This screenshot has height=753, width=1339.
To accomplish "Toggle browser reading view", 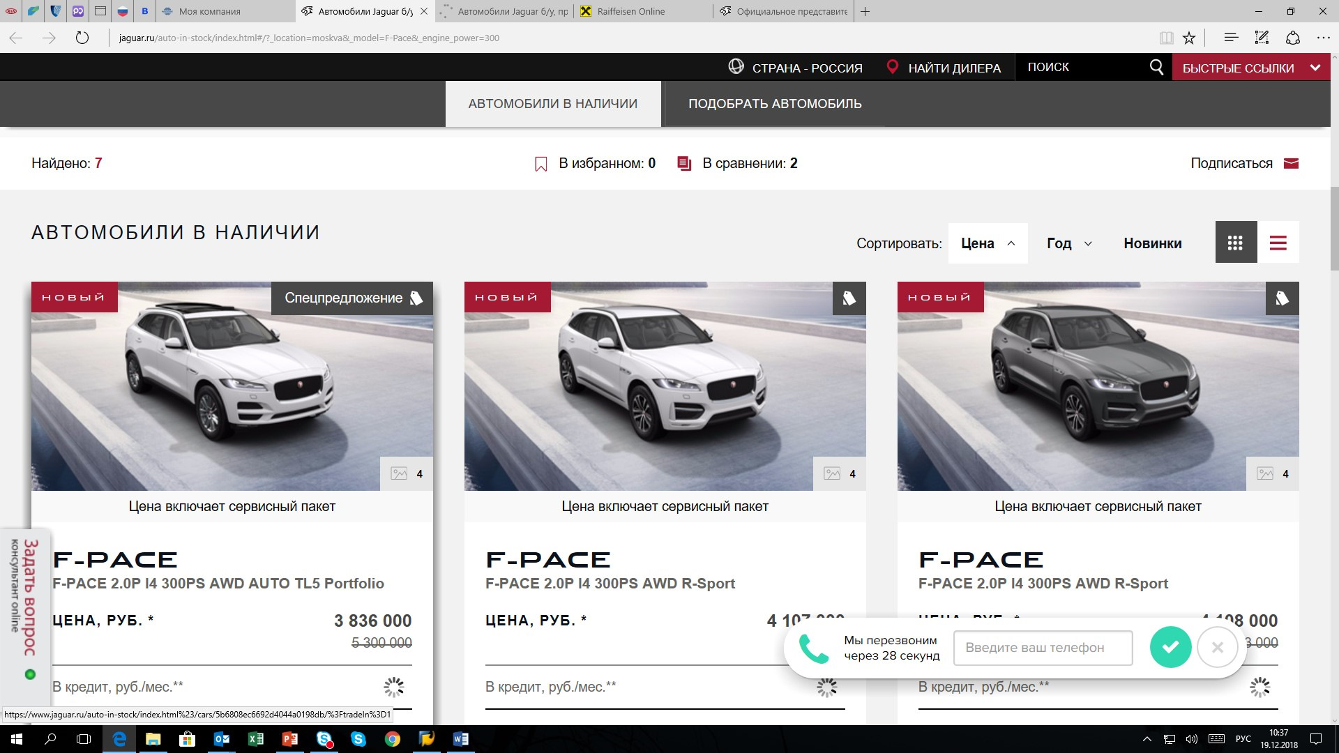I will [1166, 38].
